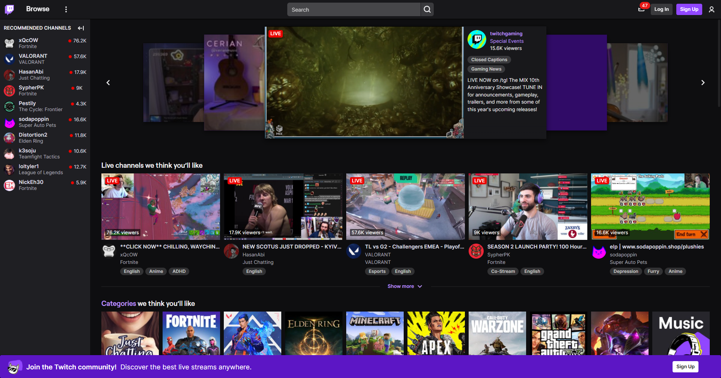Open the Grand Theft Auto category cover
721x378 pixels.
pos(559,333)
